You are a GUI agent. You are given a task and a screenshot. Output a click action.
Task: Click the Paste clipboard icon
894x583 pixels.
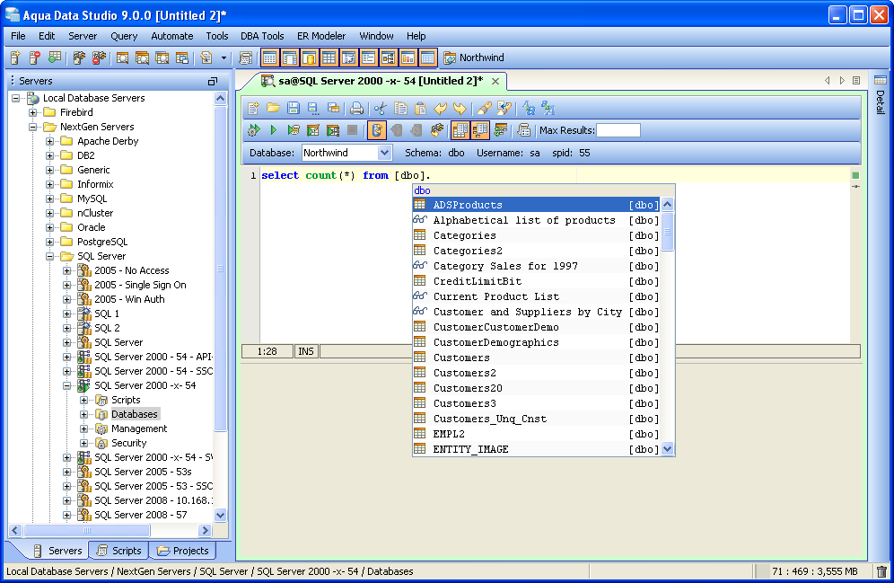tap(419, 108)
